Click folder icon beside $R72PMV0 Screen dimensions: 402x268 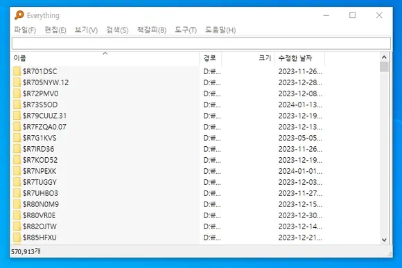17,93
